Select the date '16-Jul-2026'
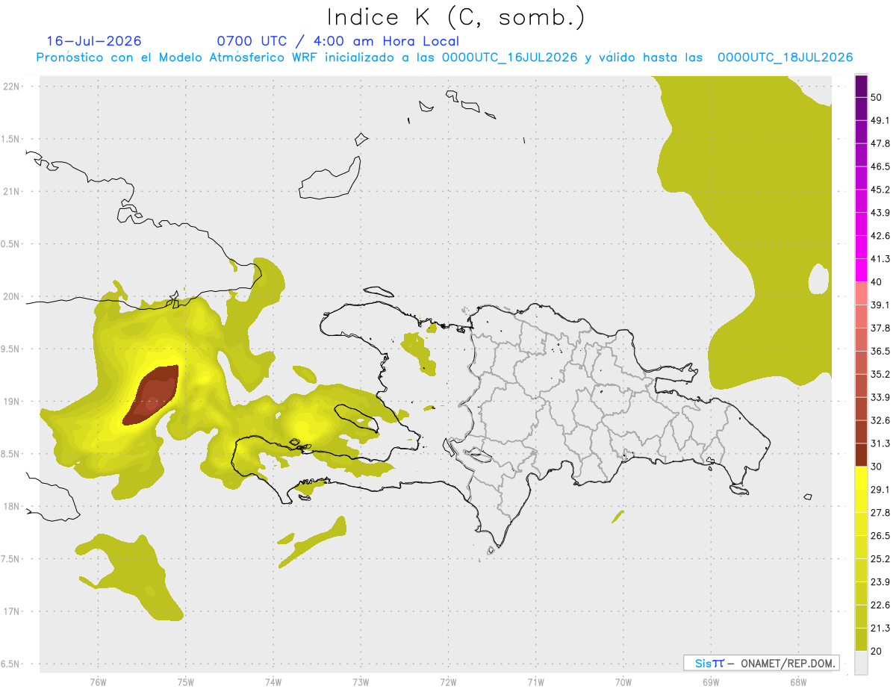 94,41
